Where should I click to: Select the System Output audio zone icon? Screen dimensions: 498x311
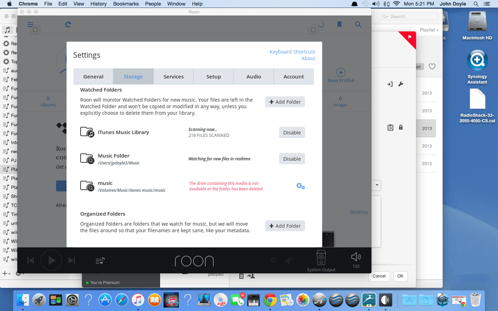coord(321,258)
